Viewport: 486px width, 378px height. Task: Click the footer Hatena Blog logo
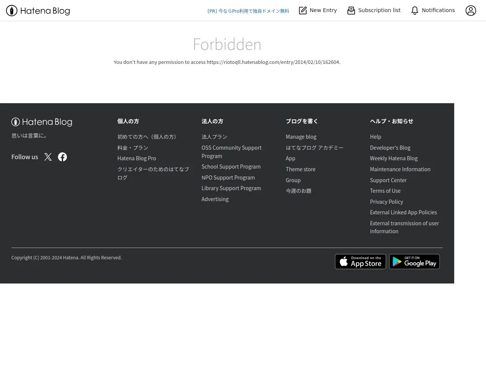(42, 122)
